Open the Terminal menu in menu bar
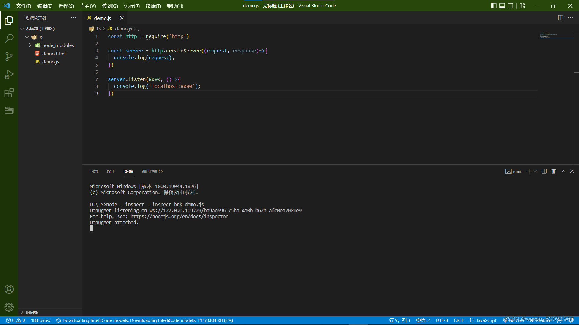The height and width of the screenshot is (325, 579). (153, 6)
